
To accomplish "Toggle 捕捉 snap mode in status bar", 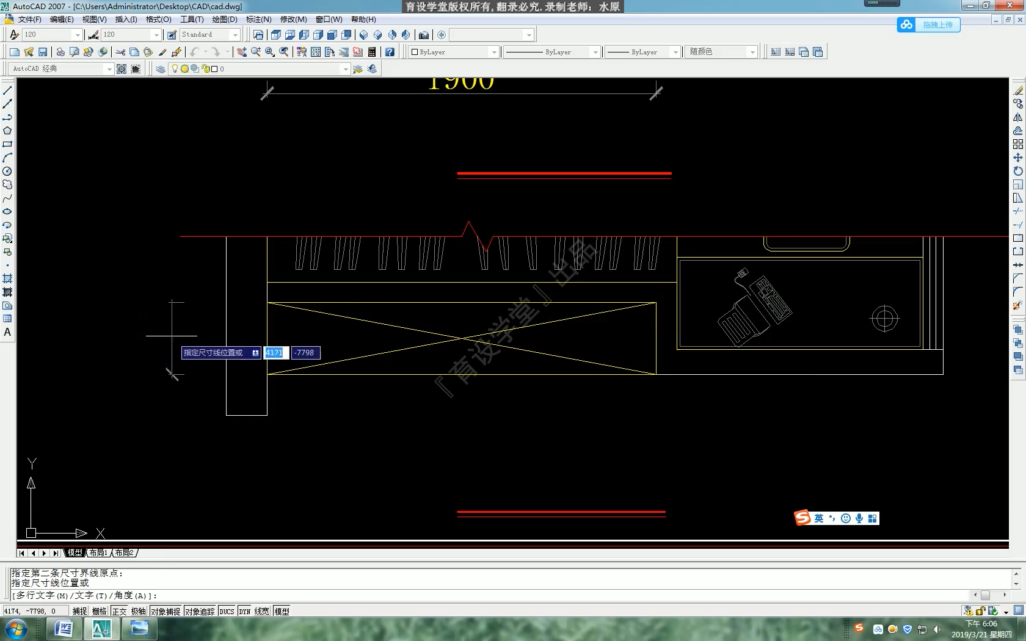I will (80, 611).
